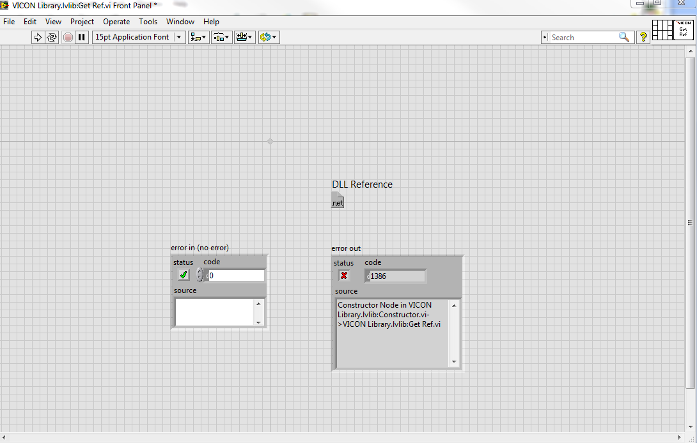This screenshot has height=443, width=697.
Task: Open the Context Help question mark
Action: click(x=643, y=37)
